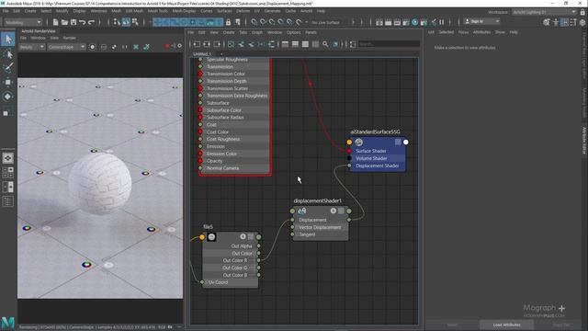Toggle the Attribute Editor panel icon at top right

click(564, 22)
